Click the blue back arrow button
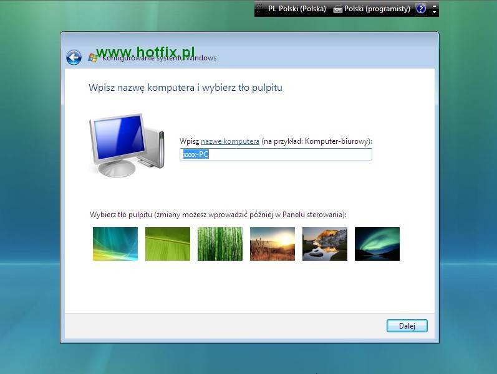The height and width of the screenshot is (374, 497). 74,58
